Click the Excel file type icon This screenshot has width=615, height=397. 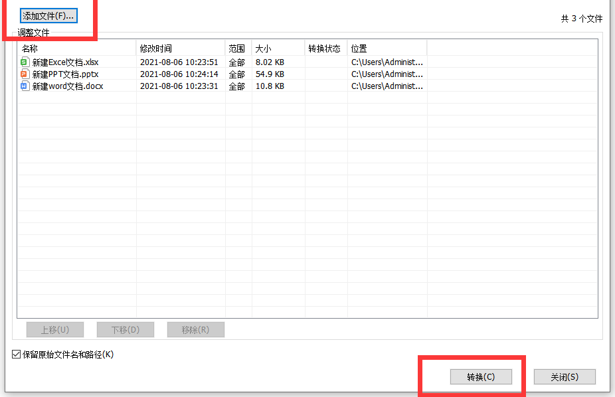(25, 62)
